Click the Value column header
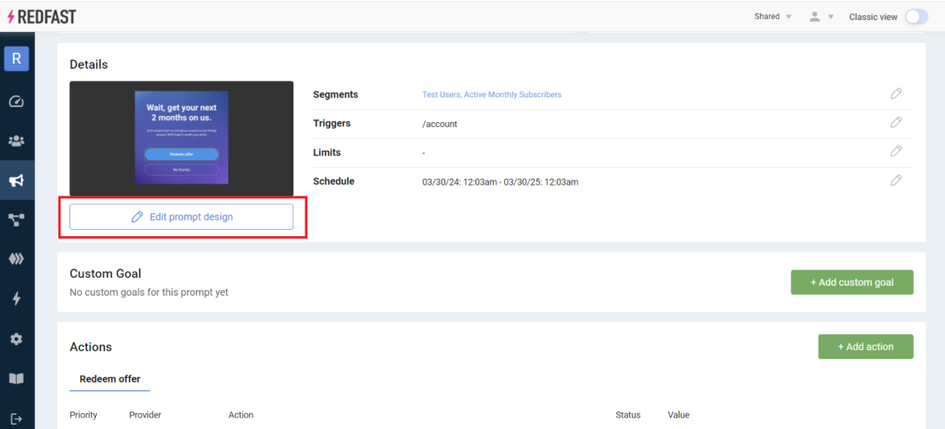The height and width of the screenshot is (429, 945). (679, 415)
